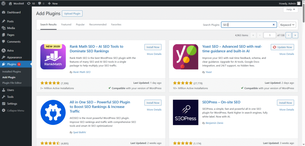Screen dimensions: 305x146
Task: Install the SEOPress plugin
Action: 286,103
